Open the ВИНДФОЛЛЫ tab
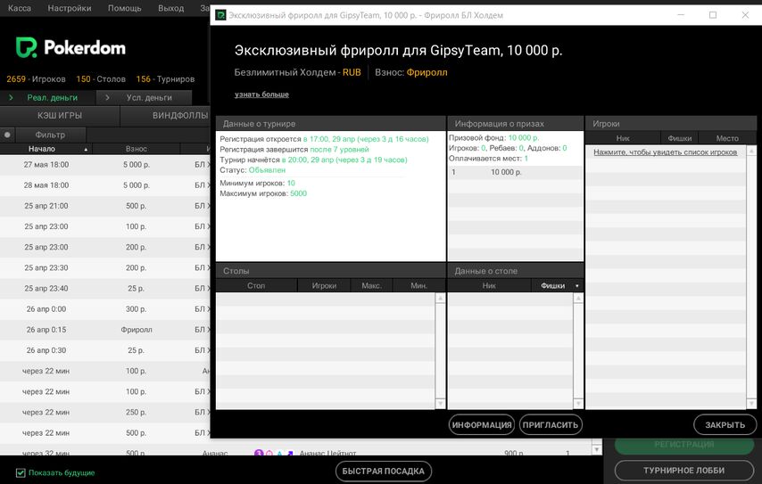The width and height of the screenshot is (762, 484). (165, 116)
